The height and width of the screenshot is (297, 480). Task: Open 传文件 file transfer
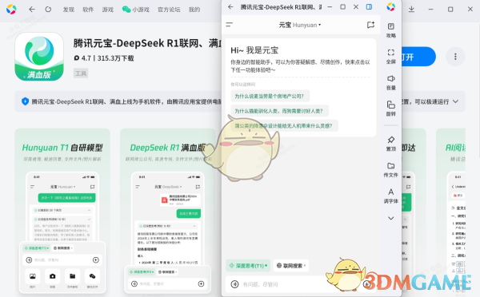point(391,170)
